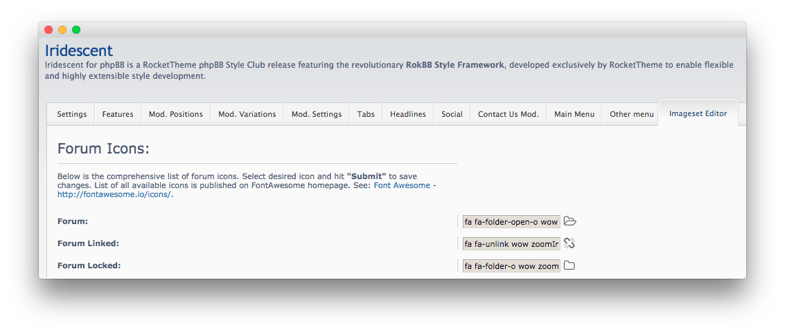Screen dimensions: 785x334
Task: Click the Forum icon class input field
Action: (x=511, y=222)
